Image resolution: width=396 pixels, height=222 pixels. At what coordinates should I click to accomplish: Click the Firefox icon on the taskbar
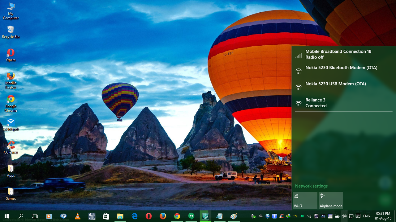pyautogui.click(x=163, y=216)
